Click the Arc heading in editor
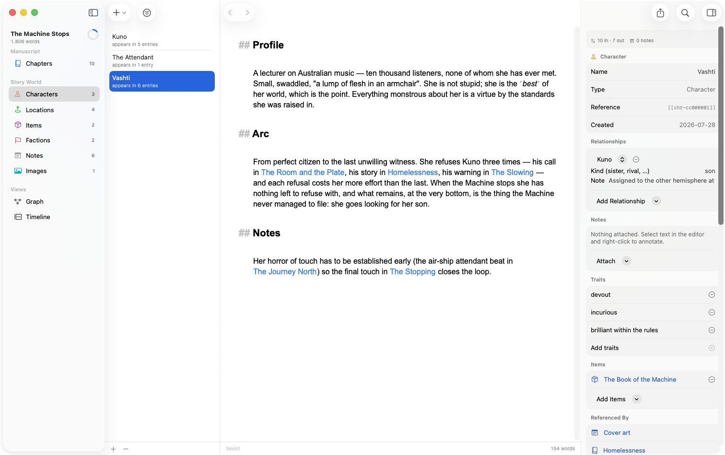Image resolution: width=725 pixels, height=455 pixels. pos(261,134)
